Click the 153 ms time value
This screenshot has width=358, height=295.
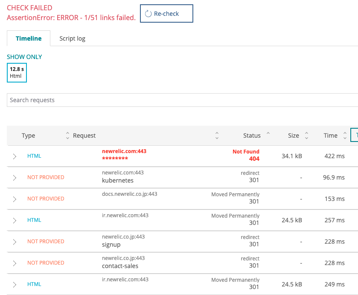[335, 199]
